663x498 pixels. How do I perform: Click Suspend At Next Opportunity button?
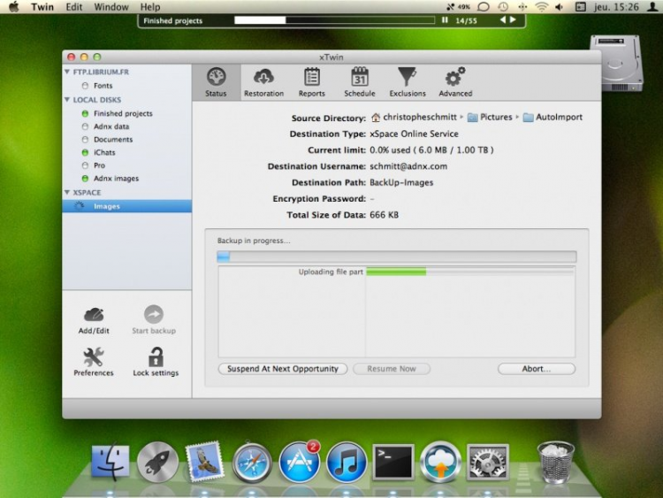pos(283,369)
